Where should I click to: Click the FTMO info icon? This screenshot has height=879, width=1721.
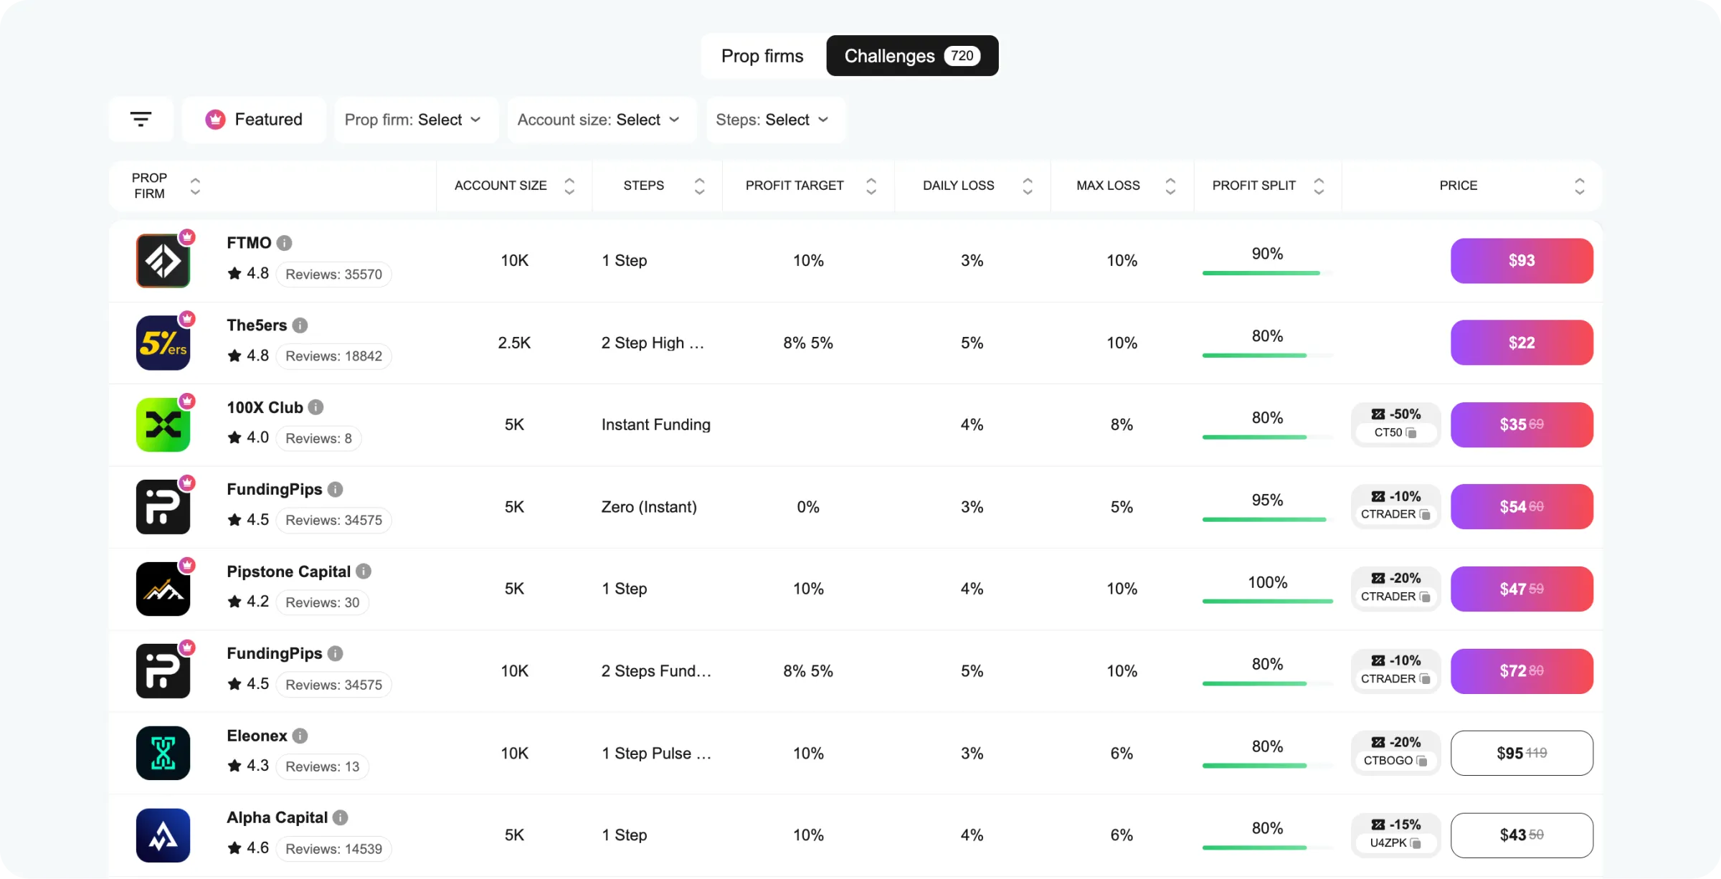pos(285,243)
